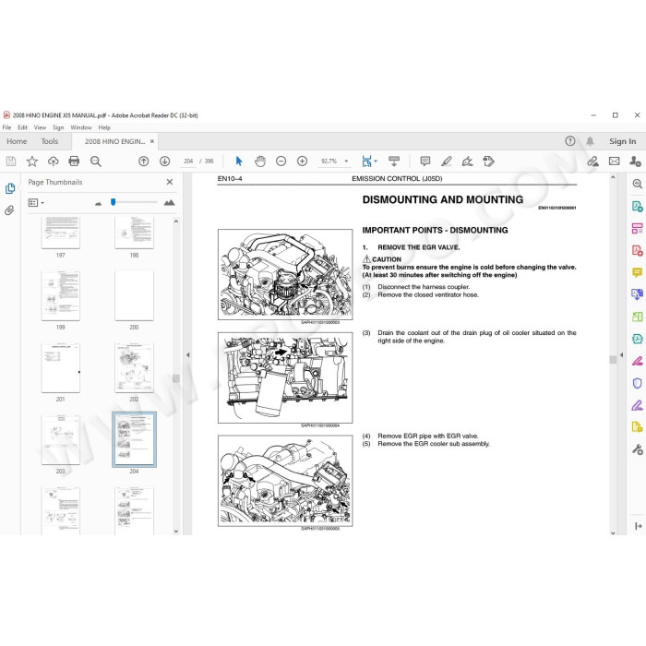Screen dimensions: 646x646
Task: Open the fit page options arrow
Action: [376, 161]
